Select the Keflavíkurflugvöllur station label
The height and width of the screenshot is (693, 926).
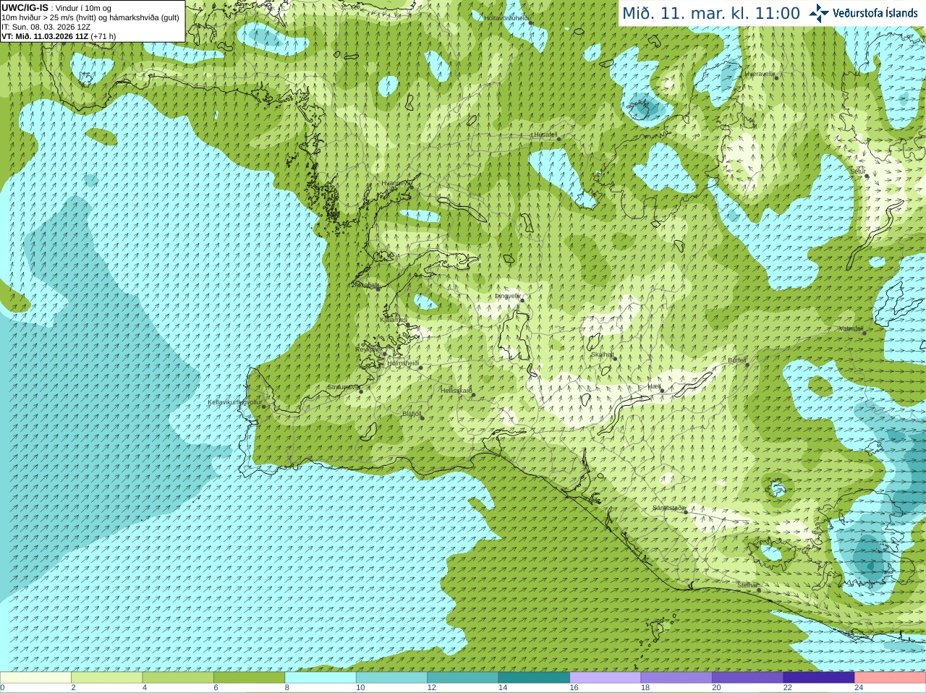[234, 402]
